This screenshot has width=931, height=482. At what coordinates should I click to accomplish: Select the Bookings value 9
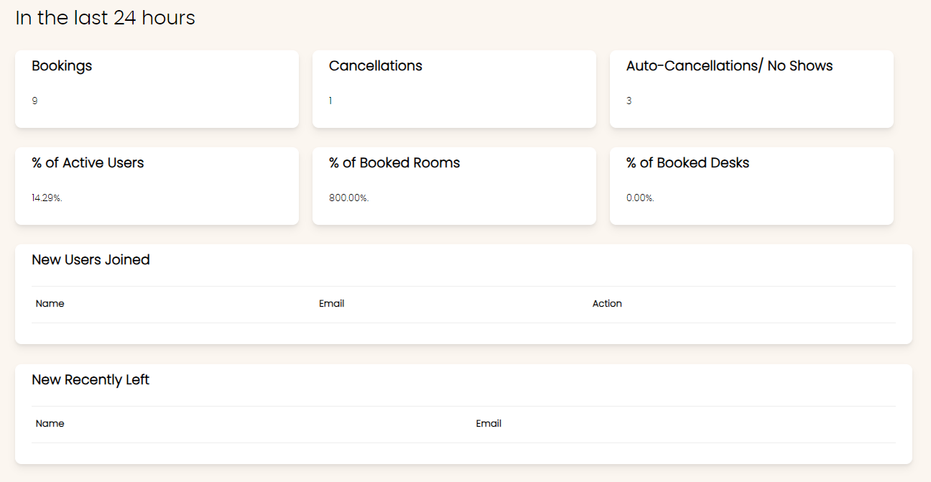tap(34, 101)
